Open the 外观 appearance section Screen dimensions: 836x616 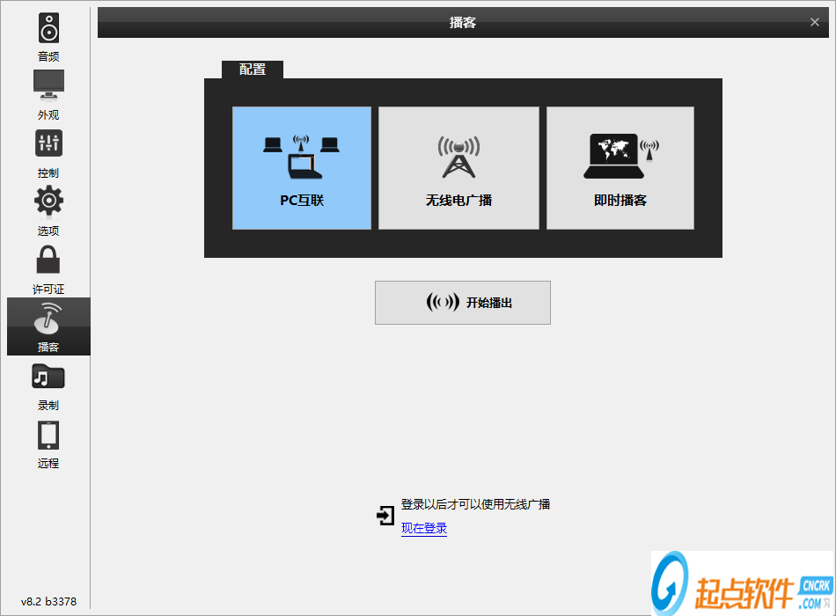[x=48, y=95]
